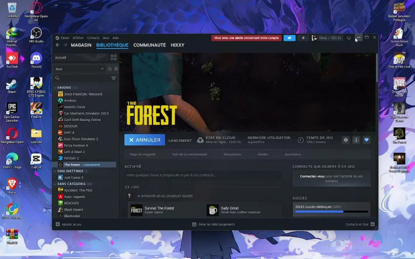Open Hub de la communauté link
Viewport: 415px width, 259px height.
coord(189,154)
